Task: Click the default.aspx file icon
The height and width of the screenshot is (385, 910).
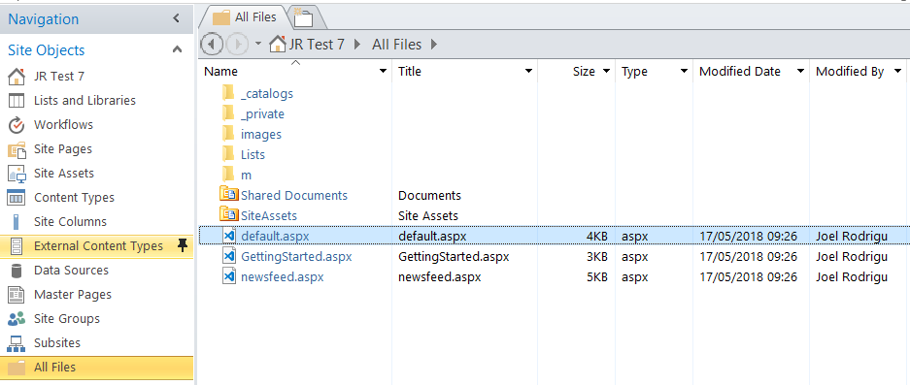Action: tap(229, 236)
